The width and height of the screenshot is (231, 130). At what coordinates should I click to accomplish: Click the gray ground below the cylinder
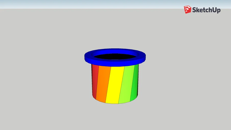(115, 117)
